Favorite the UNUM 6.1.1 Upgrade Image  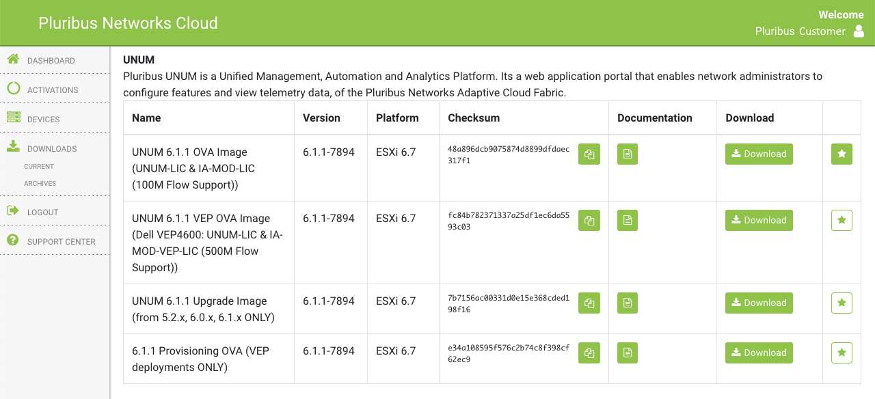[842, 303]
